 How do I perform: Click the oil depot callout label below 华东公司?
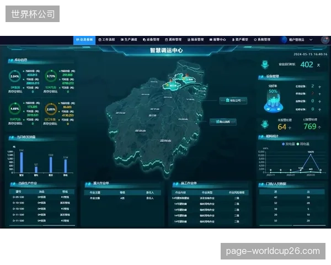pos(223,122)
